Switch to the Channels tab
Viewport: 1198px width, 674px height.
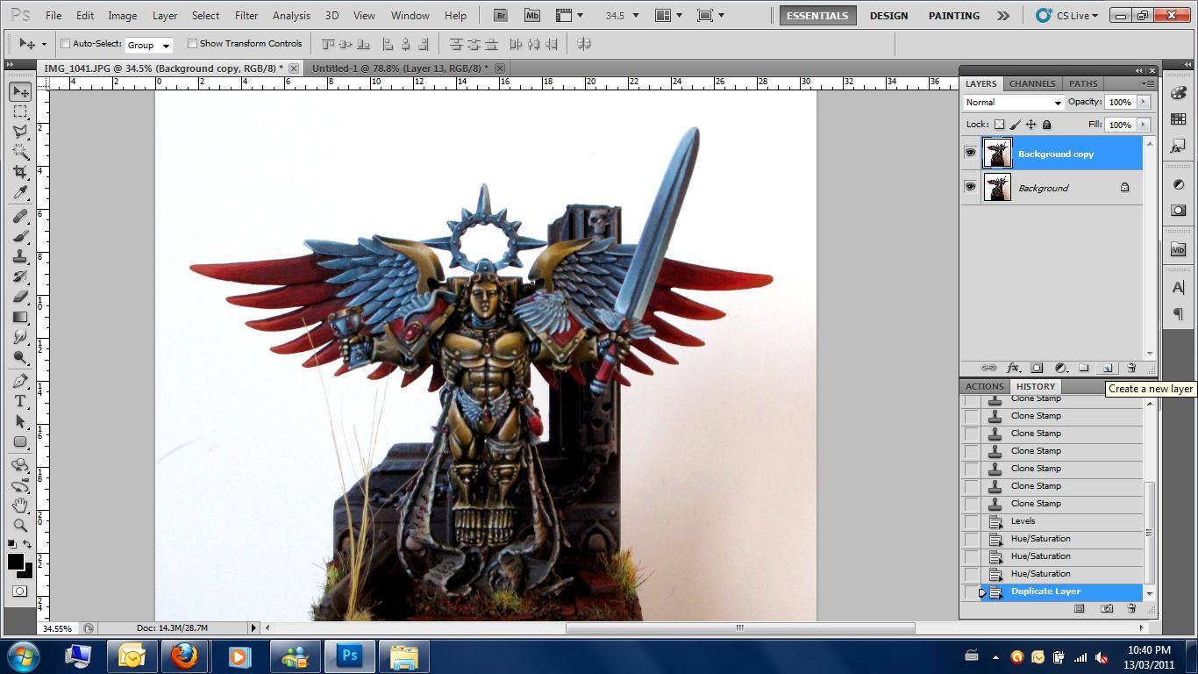coord(1032,83)
